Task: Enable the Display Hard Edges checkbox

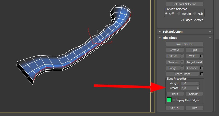Action: click(x=174, y=100)
